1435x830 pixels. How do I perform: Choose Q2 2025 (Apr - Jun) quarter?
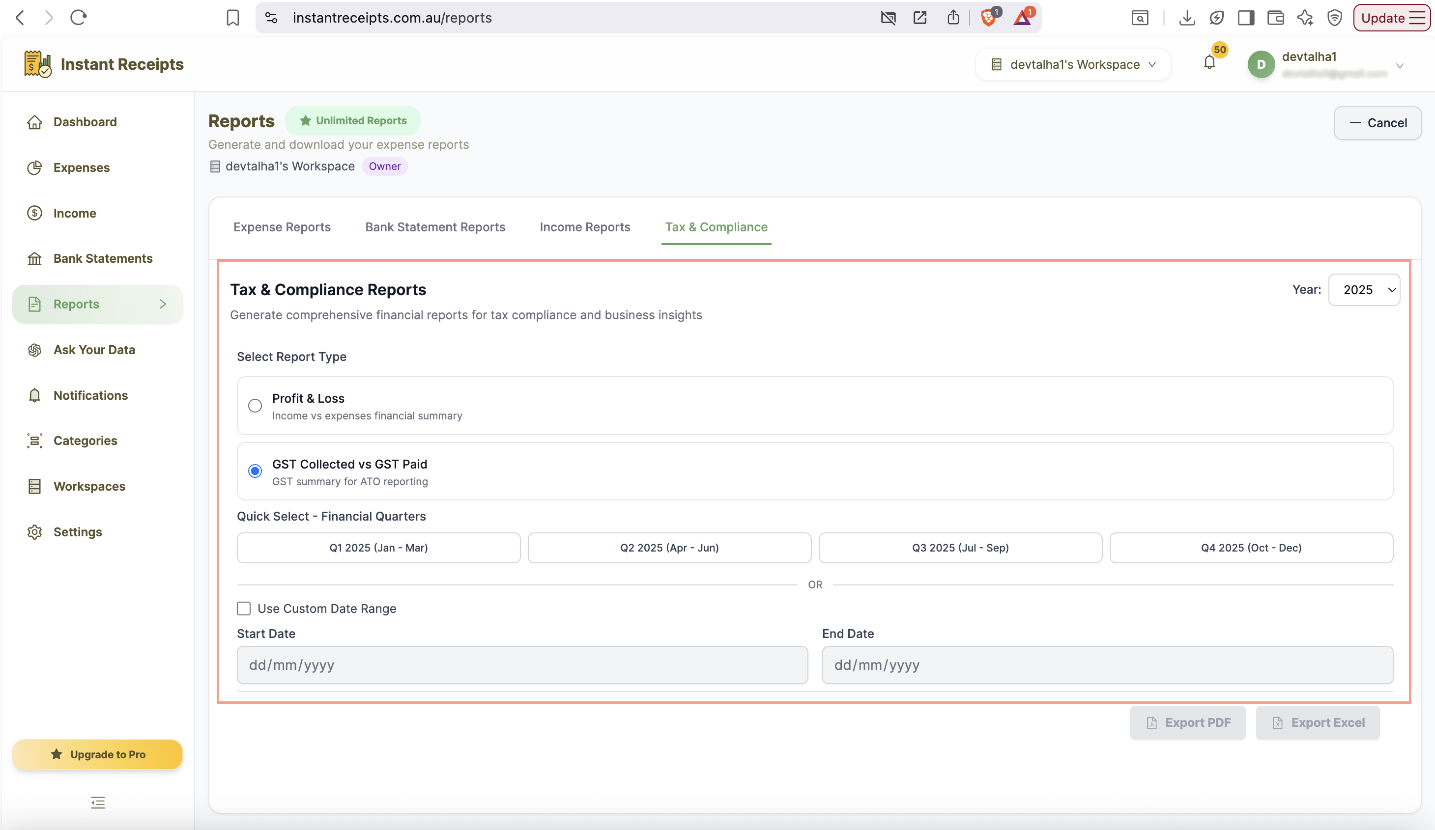[670, 548]
